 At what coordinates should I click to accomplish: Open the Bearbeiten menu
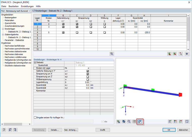click(x=14, y=6)
